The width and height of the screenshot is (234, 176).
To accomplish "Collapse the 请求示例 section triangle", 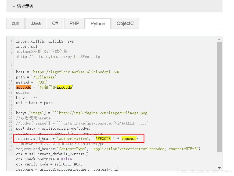I will pyautogui.click(x=14, y=6).
